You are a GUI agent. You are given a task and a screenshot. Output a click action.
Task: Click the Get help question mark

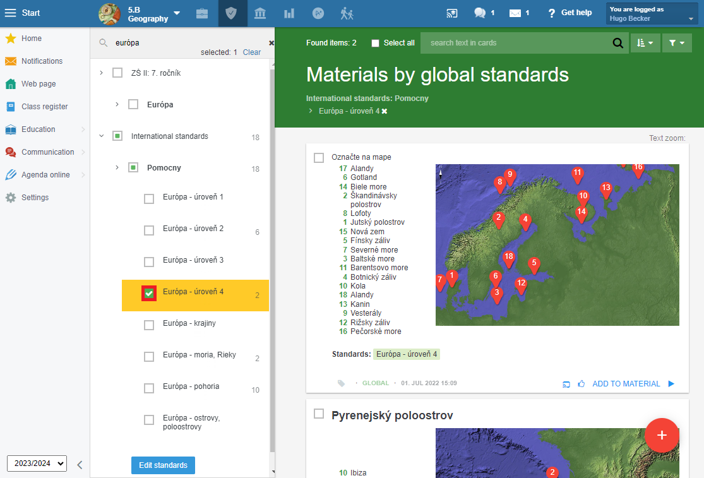(551, 13)
